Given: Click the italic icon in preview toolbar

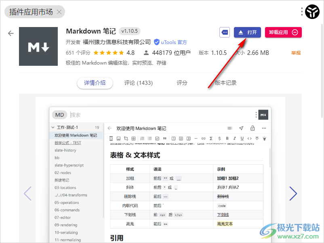Looking at the screenshot, I should [x=235, y=138].
